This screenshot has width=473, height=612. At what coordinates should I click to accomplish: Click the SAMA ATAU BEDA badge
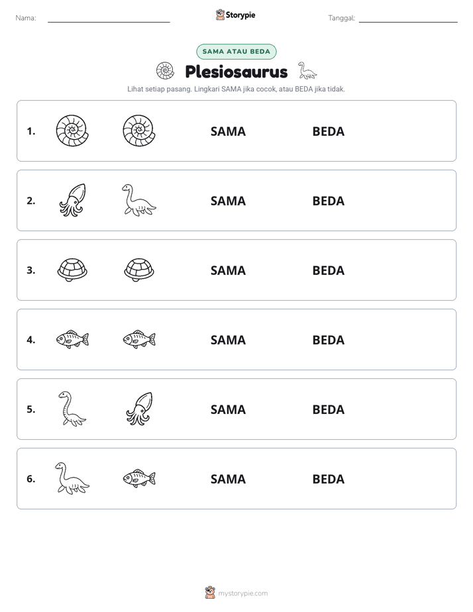pos(236,52)
